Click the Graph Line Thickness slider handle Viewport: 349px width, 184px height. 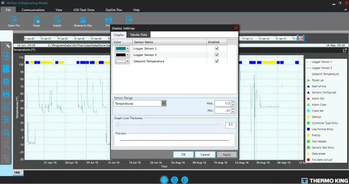(117, 125)
